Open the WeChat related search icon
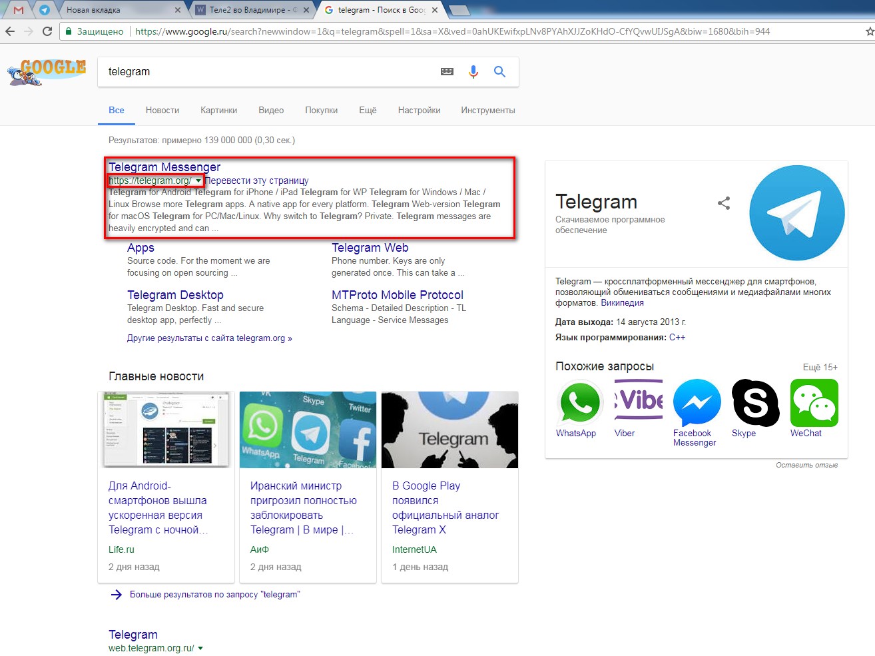Screen dimensions: 875x656 click(x=814, y=402)
